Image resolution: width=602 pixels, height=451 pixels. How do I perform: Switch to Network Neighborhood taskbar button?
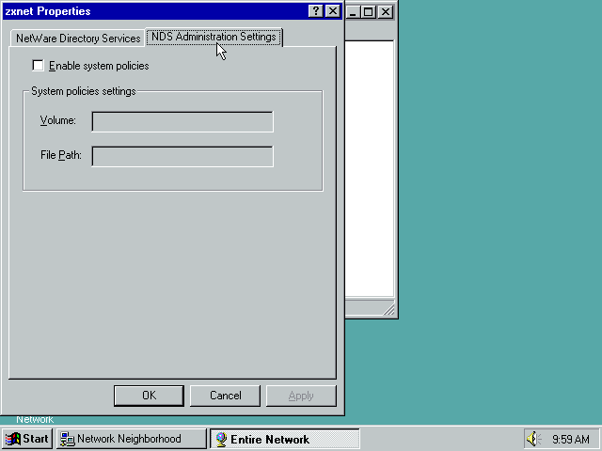132,439
